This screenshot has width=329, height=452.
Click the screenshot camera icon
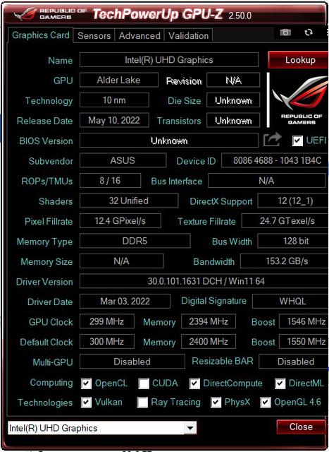[x=285, y=32]
